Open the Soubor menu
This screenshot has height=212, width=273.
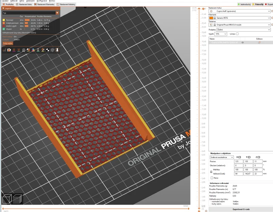pos(5,1)
